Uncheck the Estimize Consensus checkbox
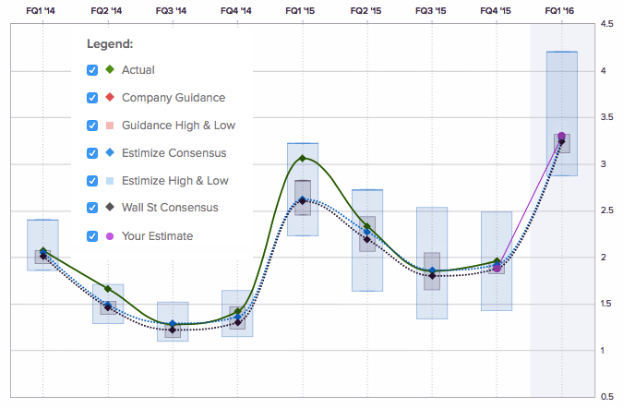The image size is (623, 408). [92, 153]
